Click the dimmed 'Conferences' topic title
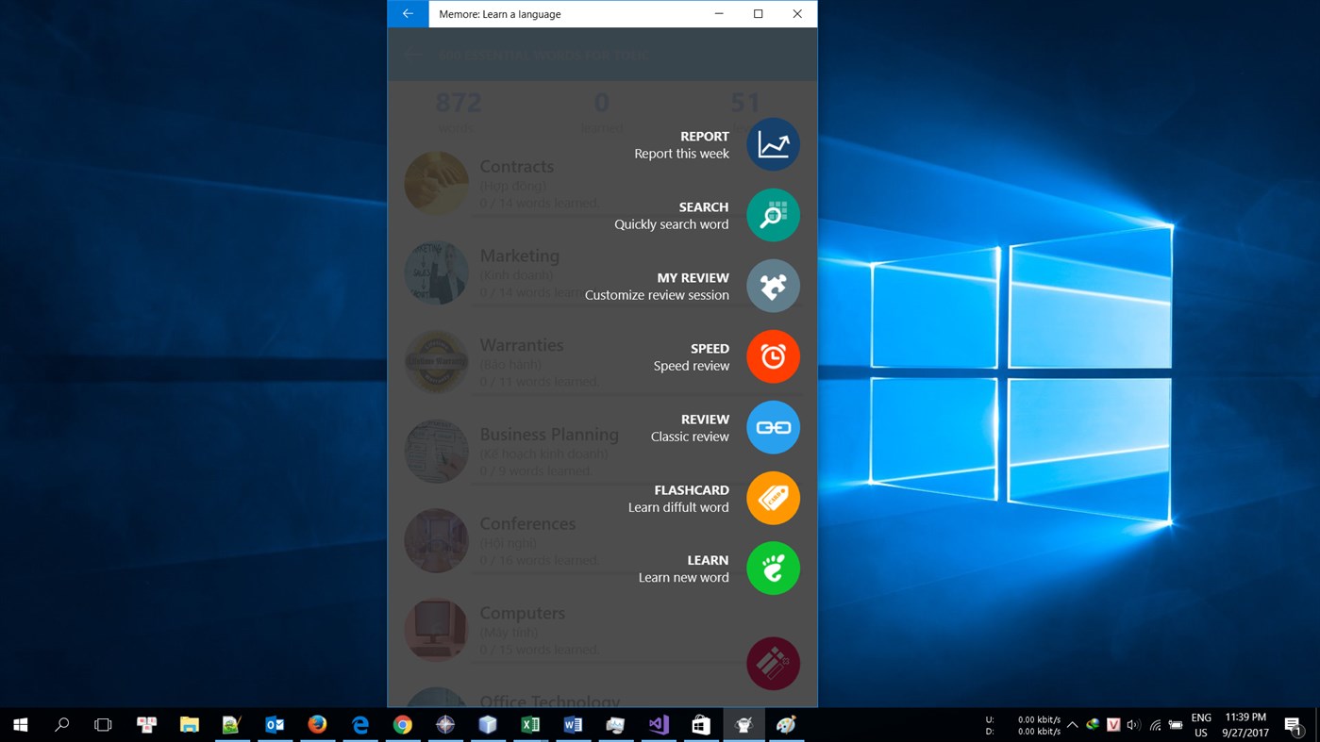 tap(527, 523)
